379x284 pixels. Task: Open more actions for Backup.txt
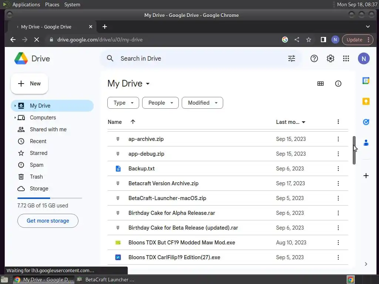coord(338,169)
